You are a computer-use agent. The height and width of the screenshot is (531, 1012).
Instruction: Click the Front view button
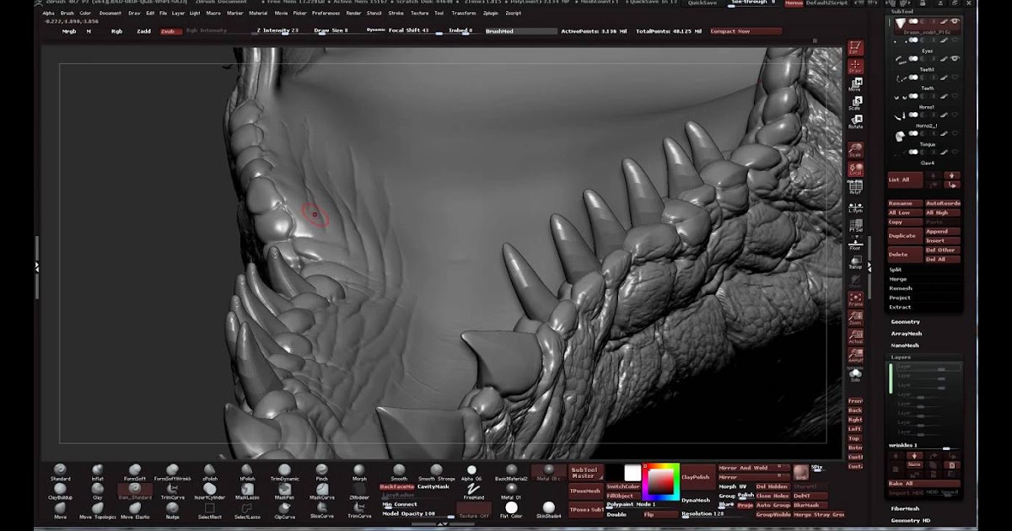tap(855, 401)
